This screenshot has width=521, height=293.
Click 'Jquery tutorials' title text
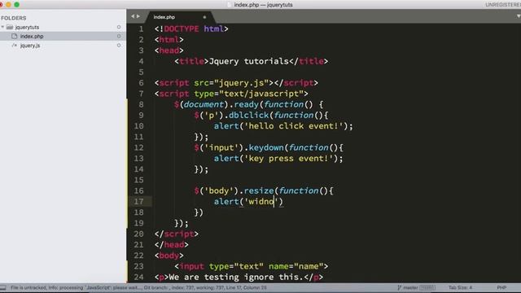point(249,61)
